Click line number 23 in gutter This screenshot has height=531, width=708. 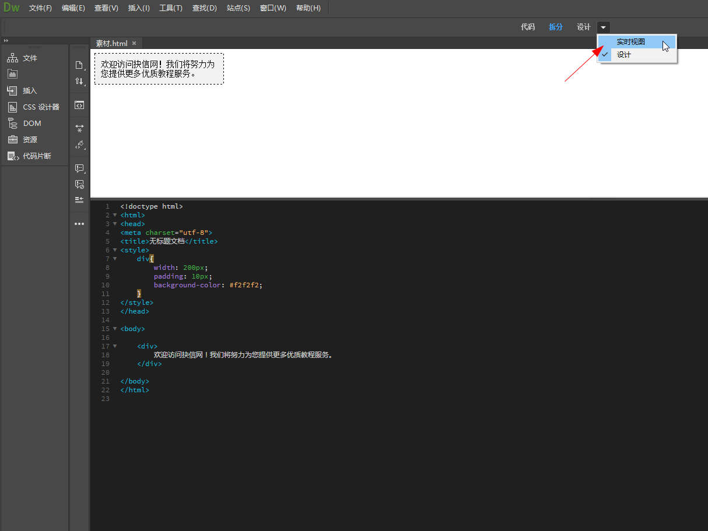click(105, 399)
